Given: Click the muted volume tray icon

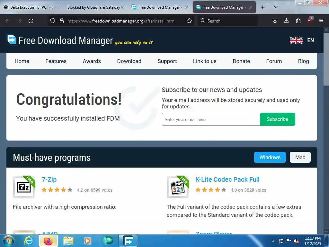Looking at the screenshot, I should coord(297,241).
